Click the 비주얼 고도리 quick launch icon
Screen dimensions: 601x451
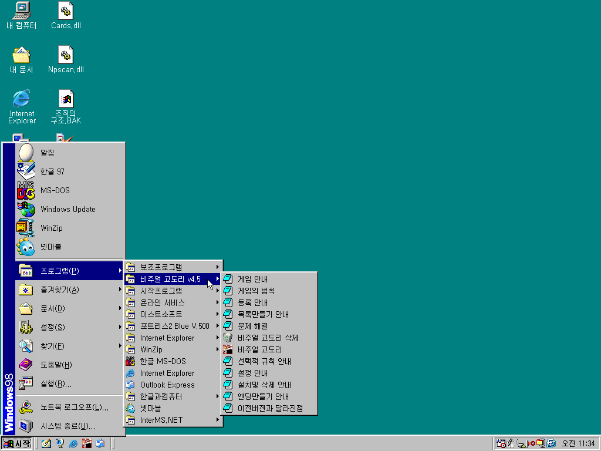87,444
